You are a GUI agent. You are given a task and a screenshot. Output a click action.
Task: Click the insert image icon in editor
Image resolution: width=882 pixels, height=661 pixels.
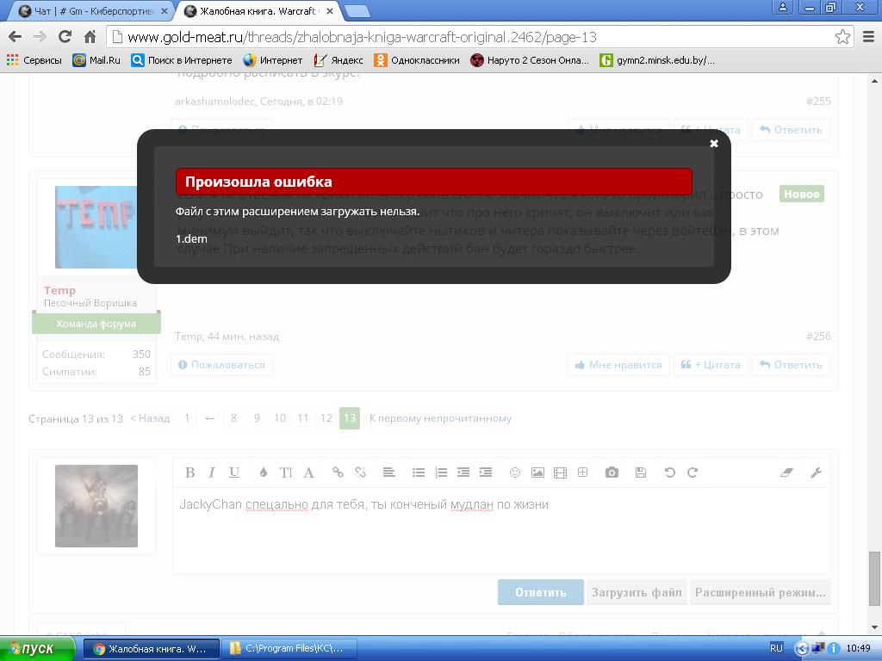(537, 473)
